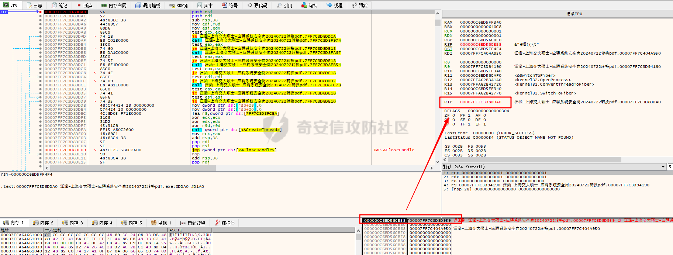The image size is (673, 255).
Task: Open the 符号 symbols tab icon
Action: tap(224, 6)
